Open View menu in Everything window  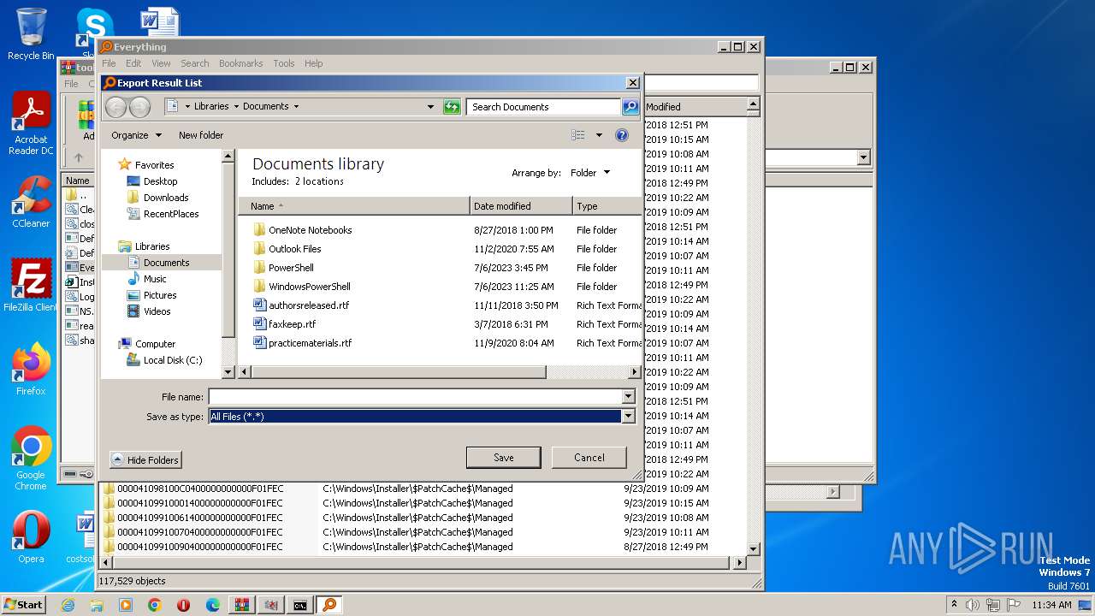point(161,63)
